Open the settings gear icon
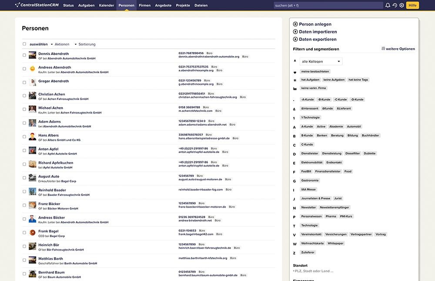The width and height of the screenshot is (435, 281). [x=402, y=5]
